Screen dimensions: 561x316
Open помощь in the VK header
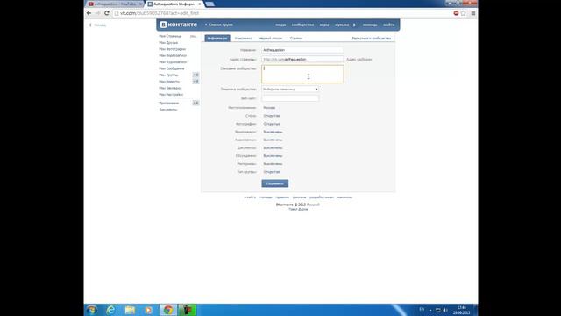pyautogui.click(x=370, y=25)
